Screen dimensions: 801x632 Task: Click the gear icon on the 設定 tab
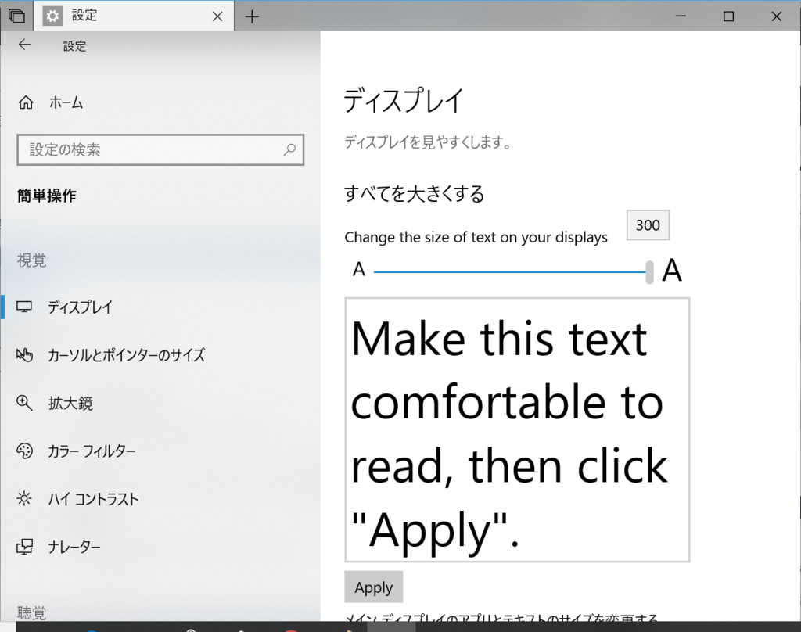coord(52,16)
